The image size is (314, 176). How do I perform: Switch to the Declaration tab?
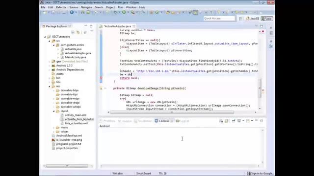pyautogui.click(x=143, y=121)
